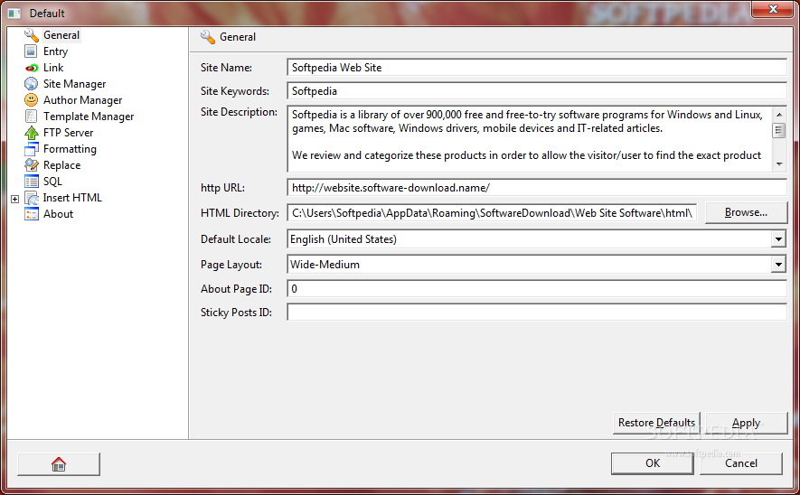Go to Site Manager settings

pos(74,84)
